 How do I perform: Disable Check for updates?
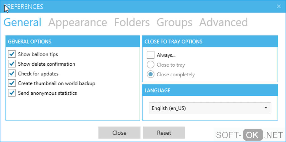[x=12, y=74]
